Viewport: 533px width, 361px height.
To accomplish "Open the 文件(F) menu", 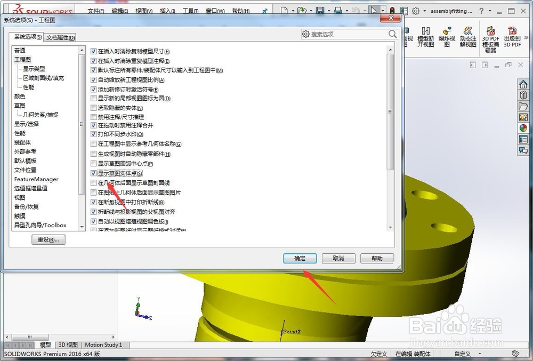I will tap(96, 11).
